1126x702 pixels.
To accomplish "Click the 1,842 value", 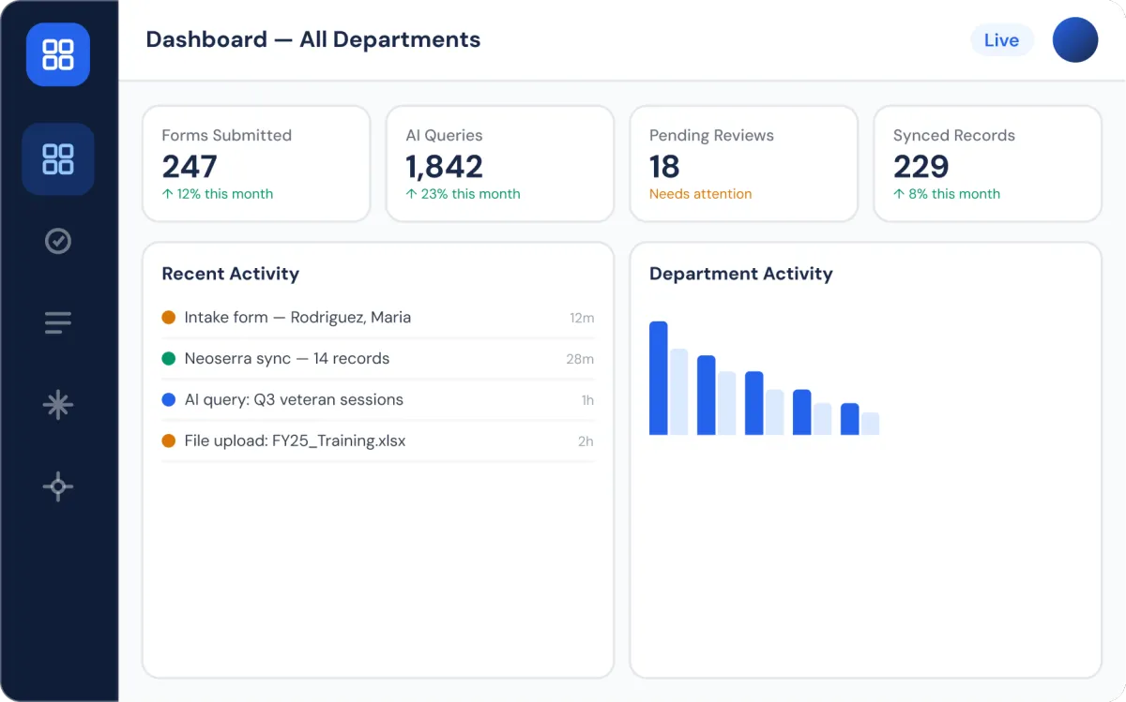I will [445, 167].
